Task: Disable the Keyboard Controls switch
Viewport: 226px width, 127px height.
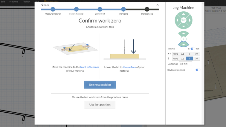Action: 198,70
